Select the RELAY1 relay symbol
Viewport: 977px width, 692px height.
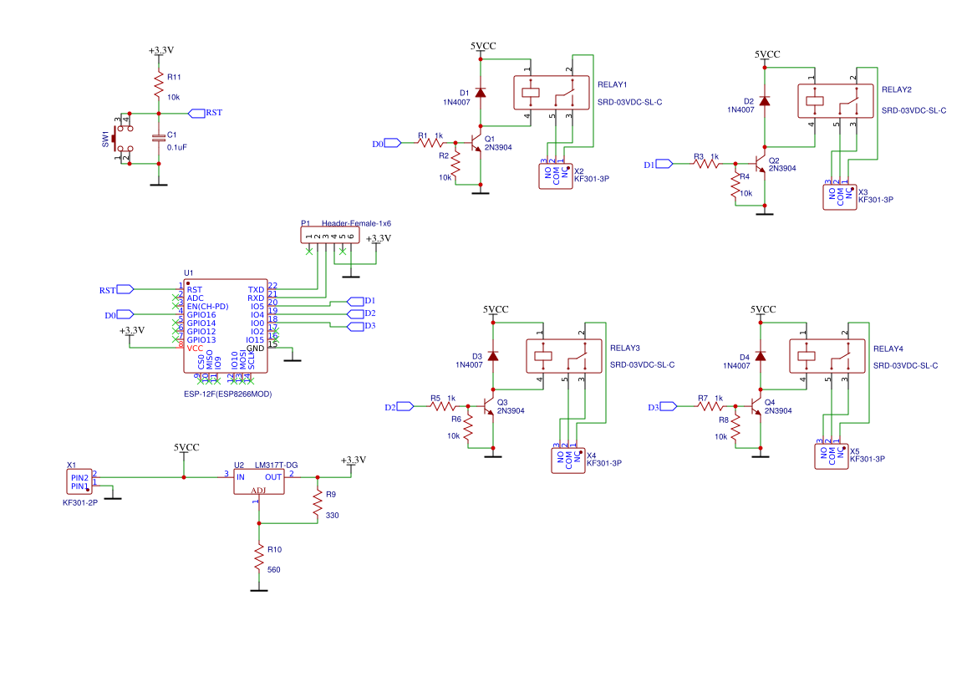552,93
